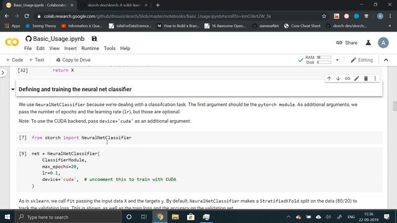Image resolution: width=397 pixels, height=223 pixels.
Task: Open the Insert menu
Action: coord(70,48)
